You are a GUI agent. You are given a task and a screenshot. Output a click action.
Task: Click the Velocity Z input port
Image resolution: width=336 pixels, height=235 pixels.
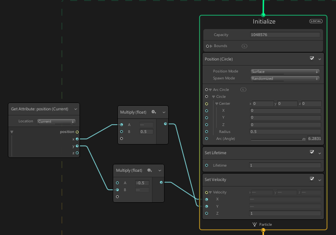(x=207, y=213)
